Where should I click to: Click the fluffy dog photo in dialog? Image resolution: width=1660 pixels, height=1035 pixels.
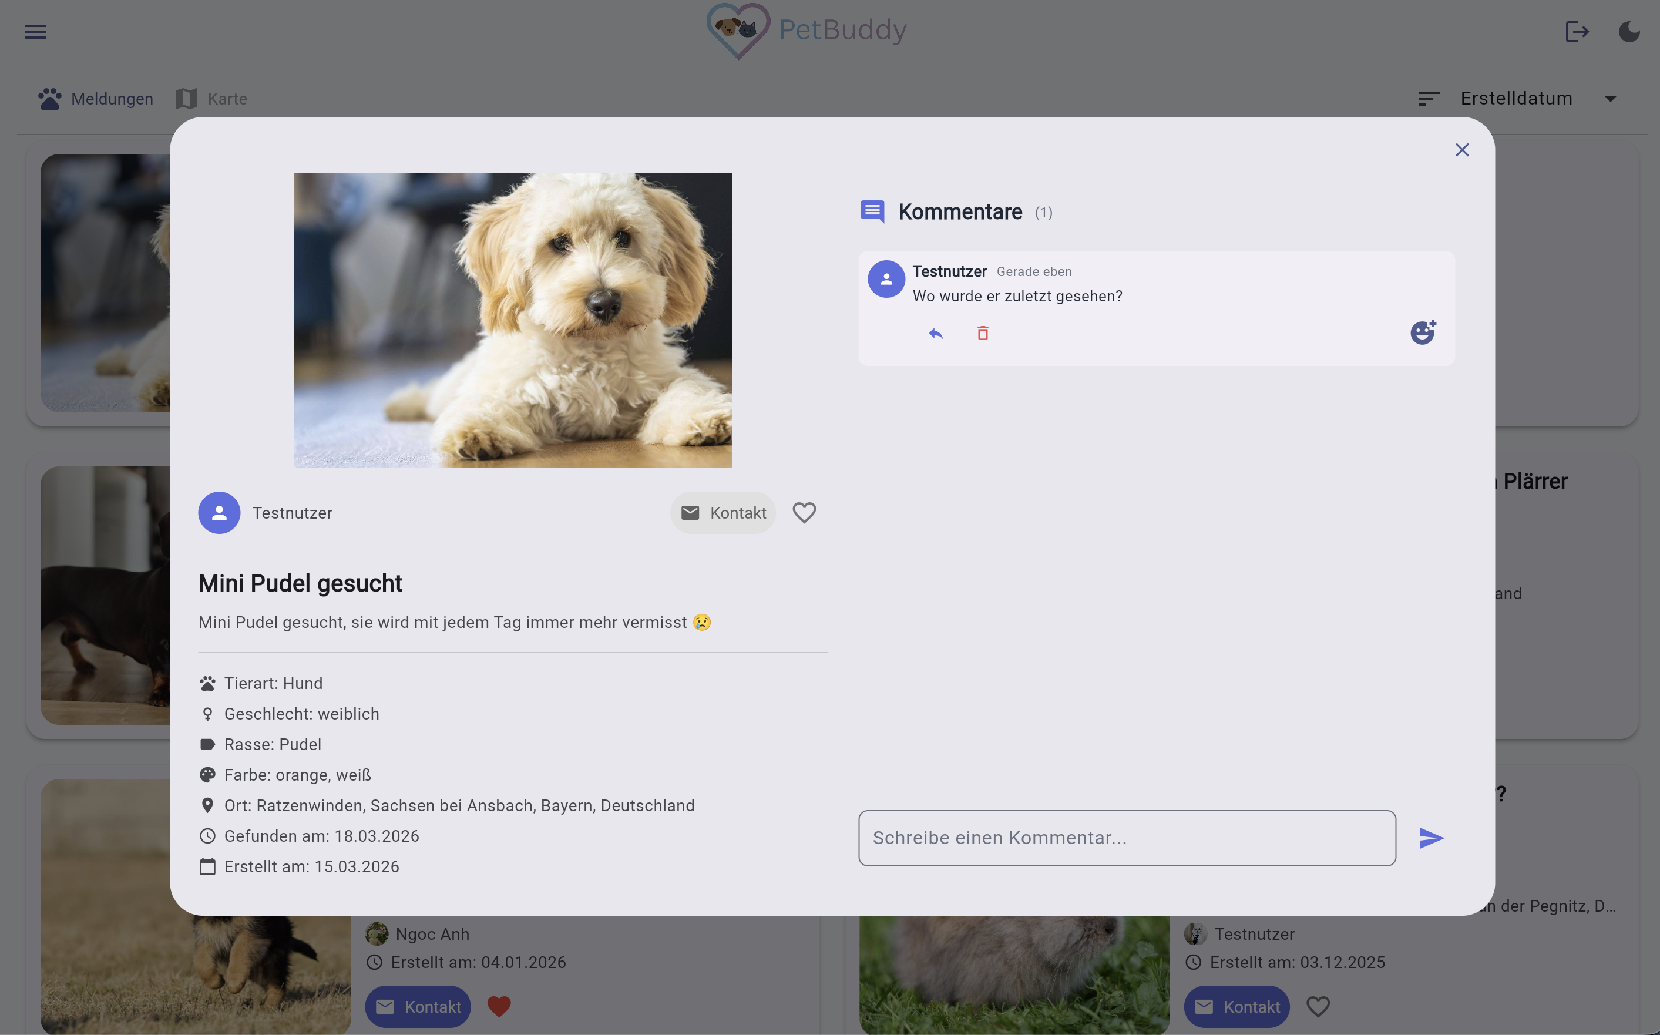pyautogui.click(x=513, y=320)
